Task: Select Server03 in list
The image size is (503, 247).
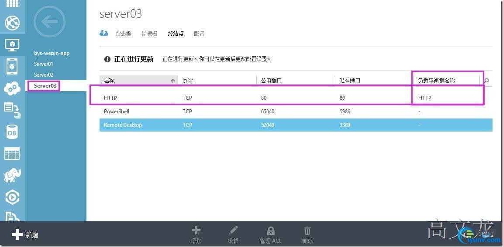Action: click(45, 86)
